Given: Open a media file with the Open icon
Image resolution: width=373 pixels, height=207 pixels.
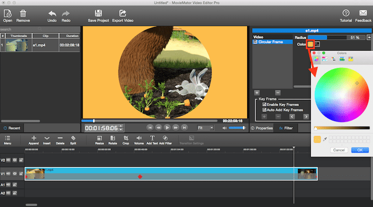Looking at the screenshot, I should (x=7, y=16).
